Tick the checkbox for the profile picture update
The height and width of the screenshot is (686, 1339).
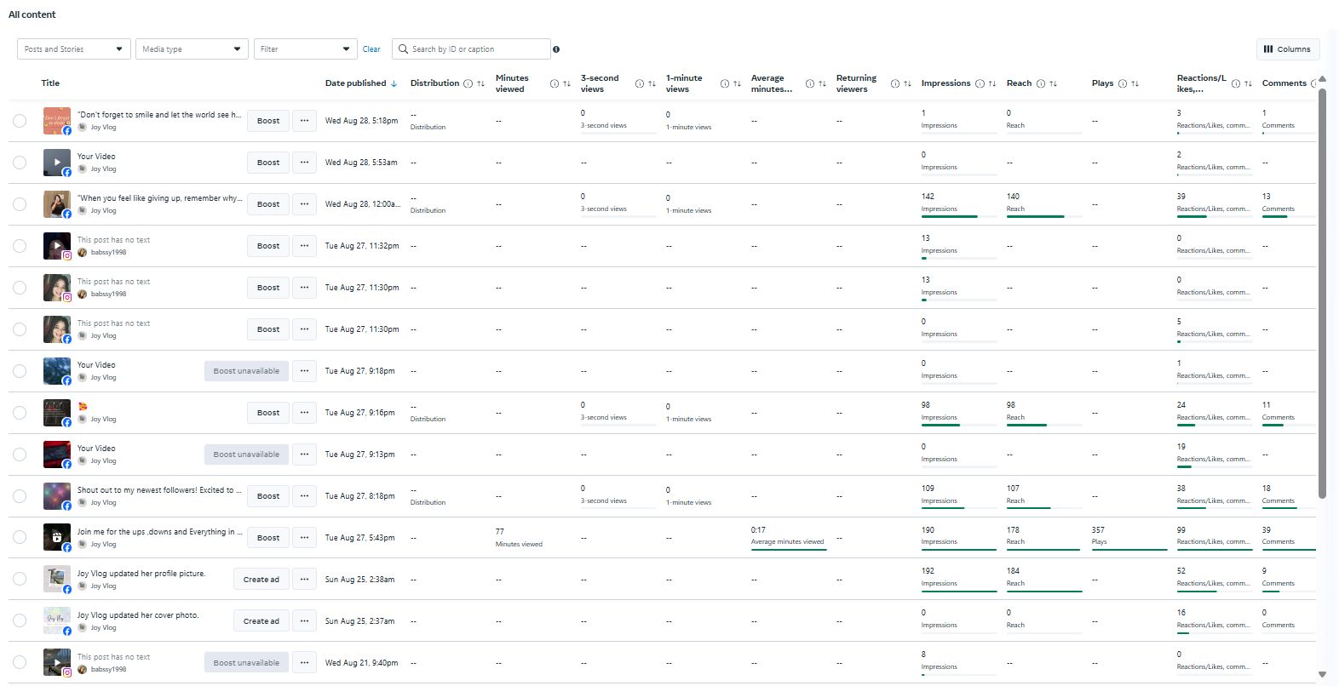tap(20, 580)
